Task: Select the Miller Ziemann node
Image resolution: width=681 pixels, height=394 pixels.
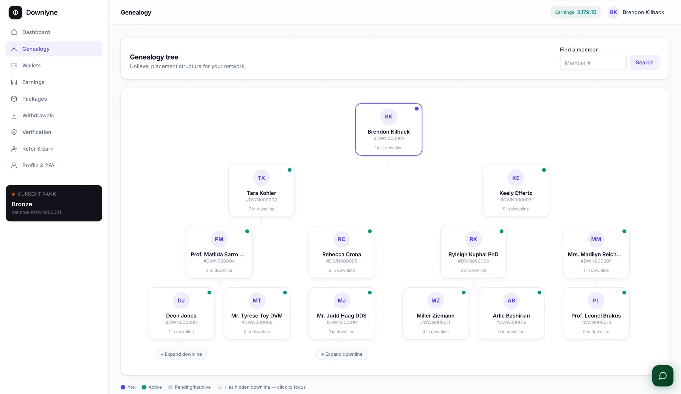Action: pyautogui.click(x=436, y=313)
